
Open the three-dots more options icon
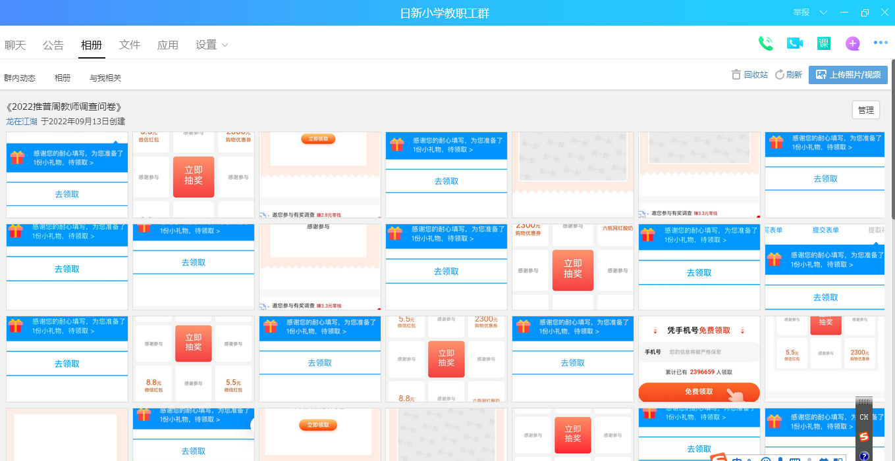coord(881,43)
